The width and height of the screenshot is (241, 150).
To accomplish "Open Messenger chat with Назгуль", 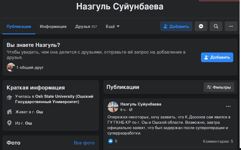I will (x=201, y=27).
